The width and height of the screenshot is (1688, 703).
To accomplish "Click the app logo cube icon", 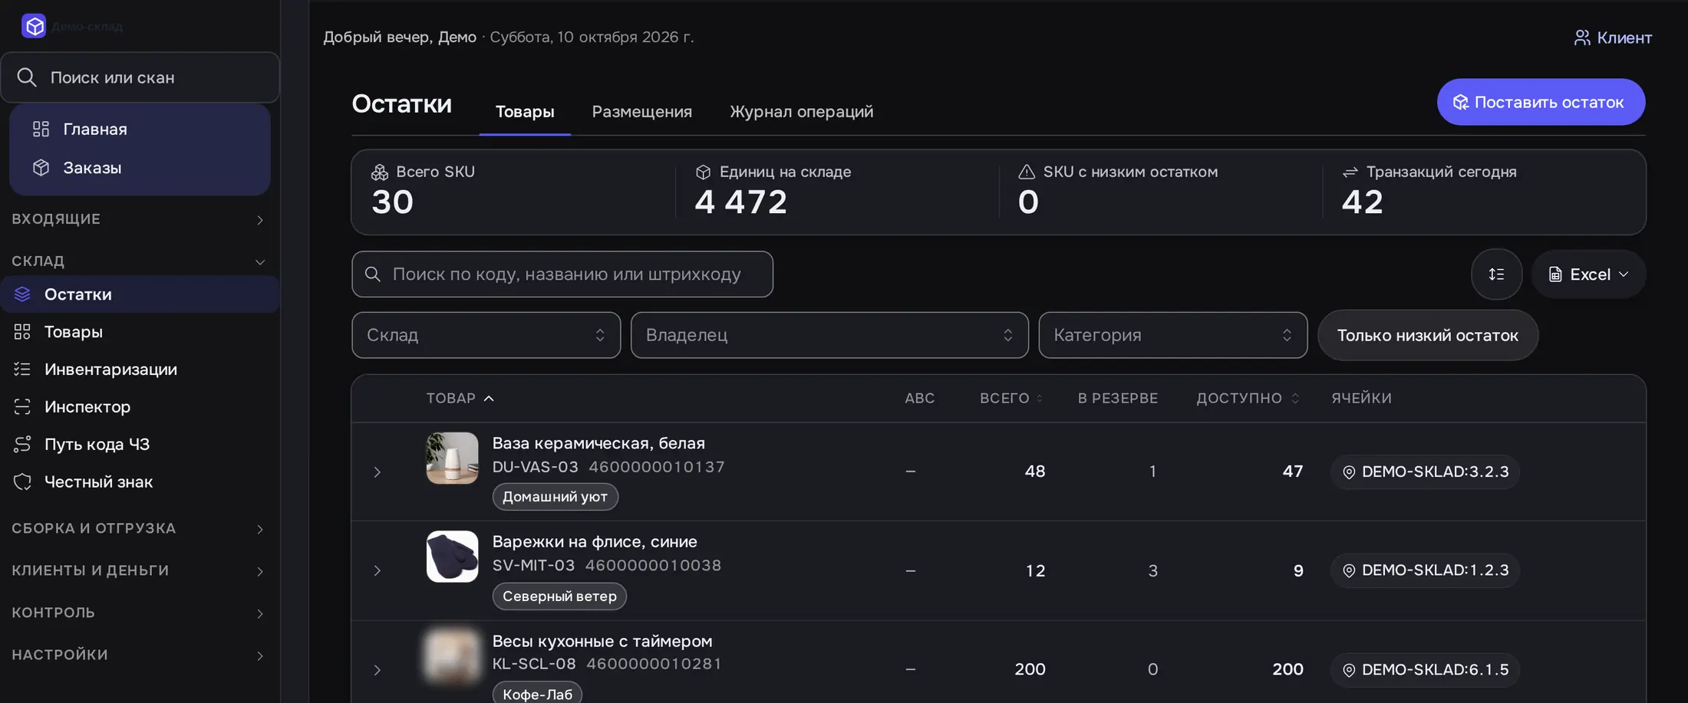I will [34, 26].
